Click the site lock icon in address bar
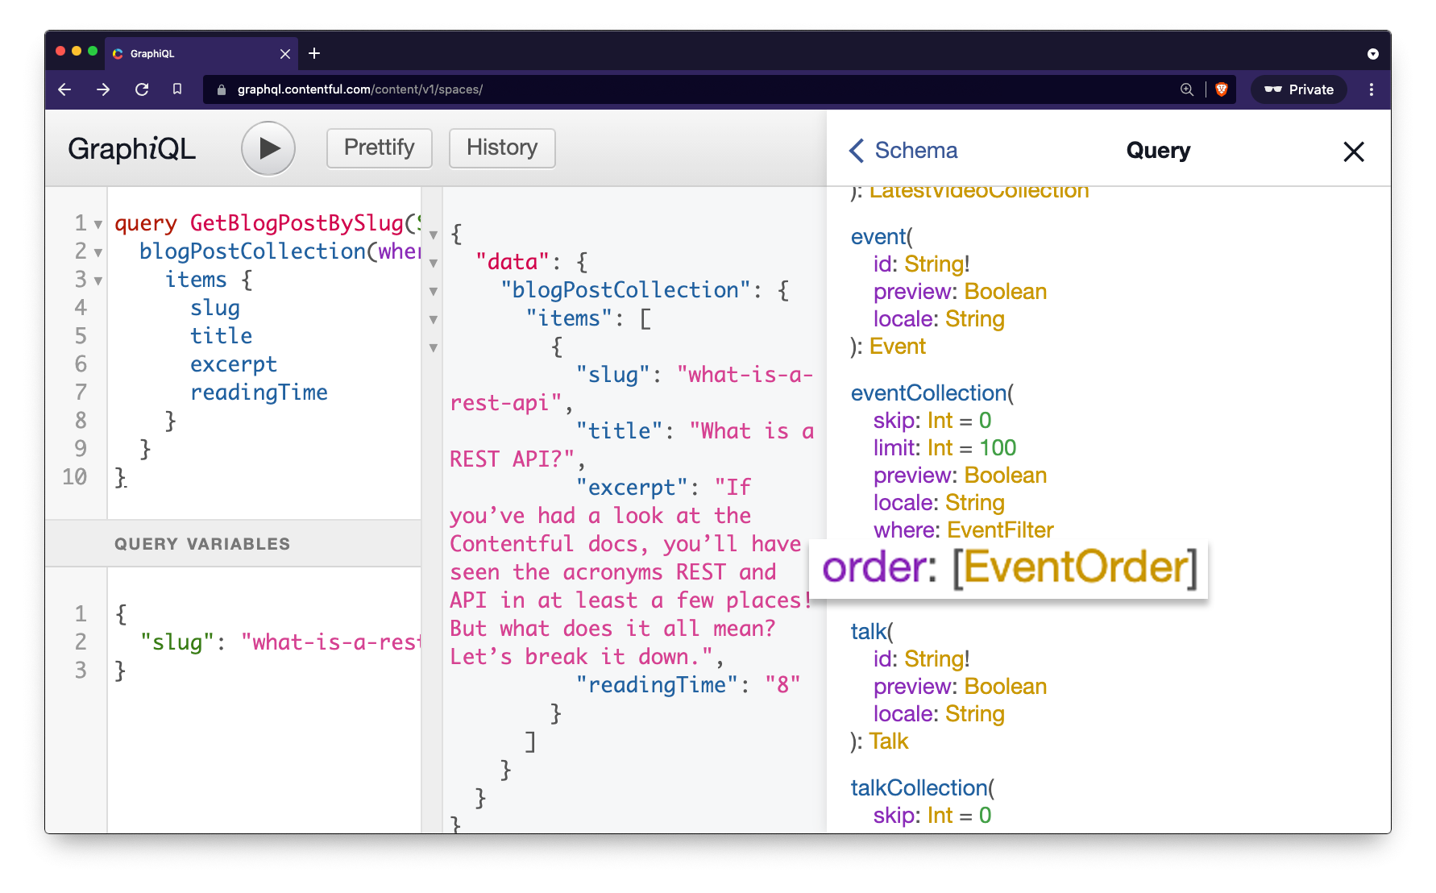This screenshot has width=1436, height=893. pyautogui.click(x=222, y=89)
